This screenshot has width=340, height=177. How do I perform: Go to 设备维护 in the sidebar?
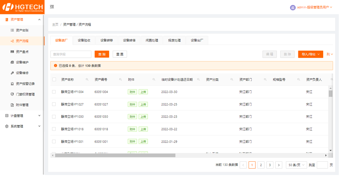tap(22, 62)
